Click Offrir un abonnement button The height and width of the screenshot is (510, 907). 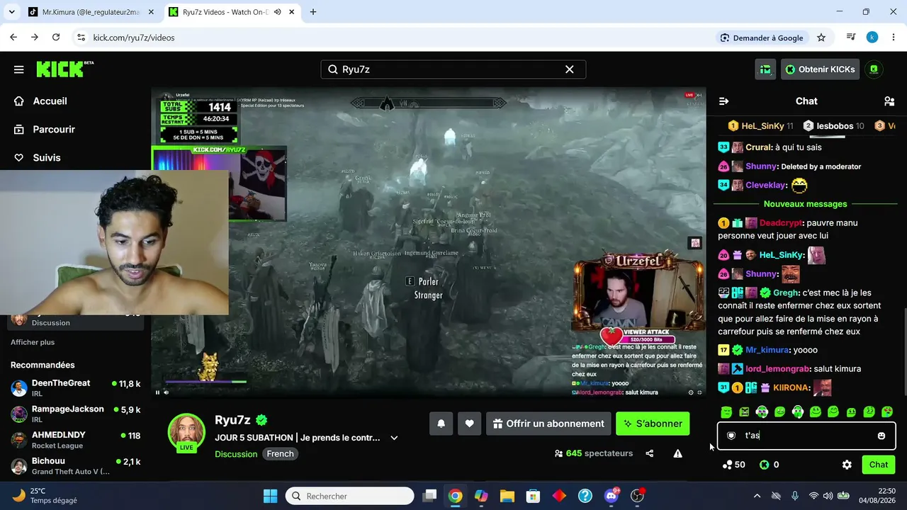[548, 424]
